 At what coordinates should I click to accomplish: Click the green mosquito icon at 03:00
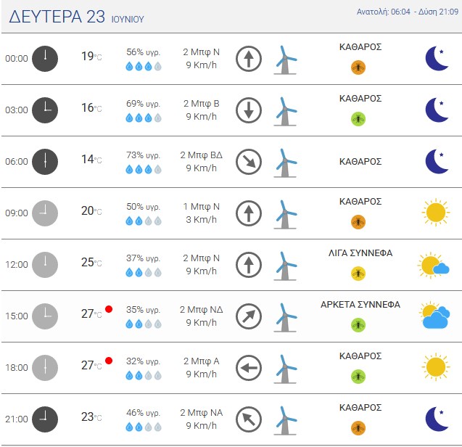pyautogui.click(x=358, y=119)
